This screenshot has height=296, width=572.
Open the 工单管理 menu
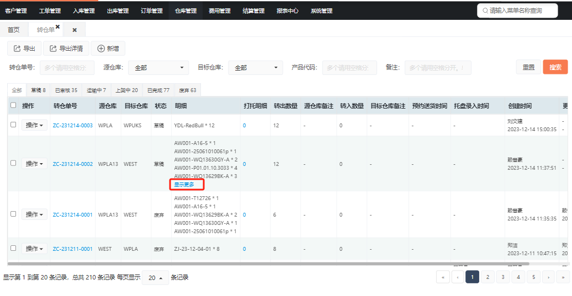coord(50,10)
